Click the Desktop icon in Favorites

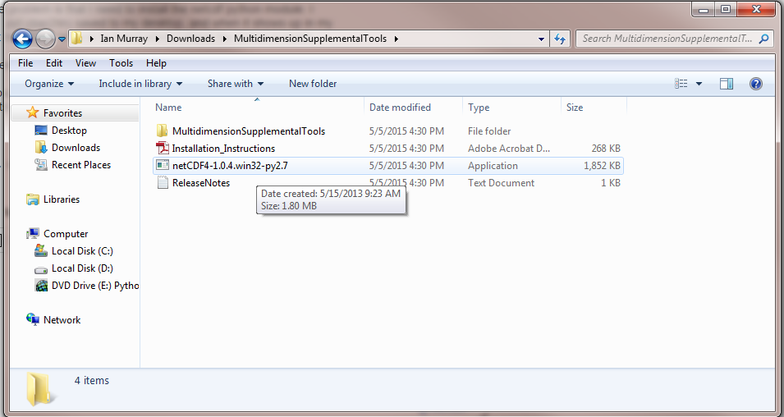click(41, 131)
